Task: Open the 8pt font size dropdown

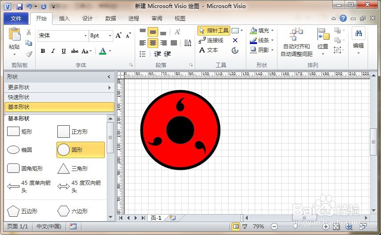Action: click(110, 36)
